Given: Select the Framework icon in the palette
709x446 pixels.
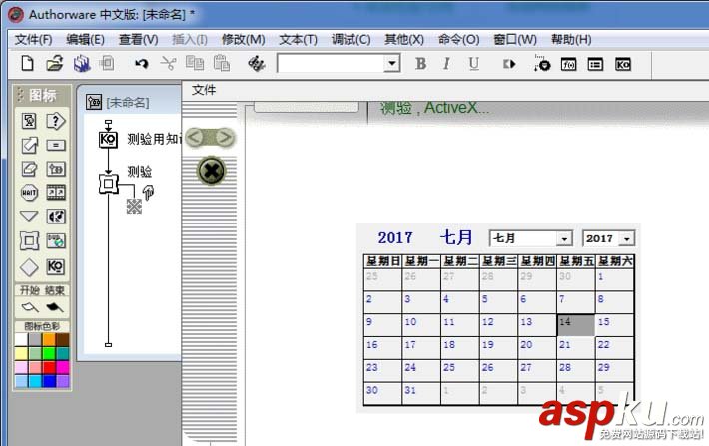Looking at the screenshot, I should pos(29,240).
